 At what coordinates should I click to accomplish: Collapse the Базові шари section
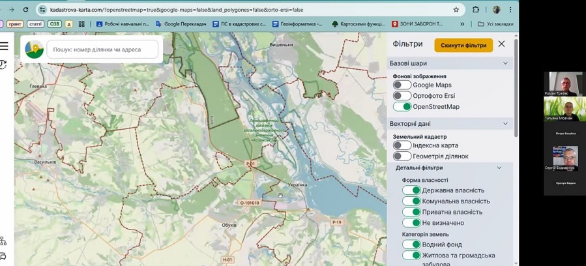click(505, 63)
